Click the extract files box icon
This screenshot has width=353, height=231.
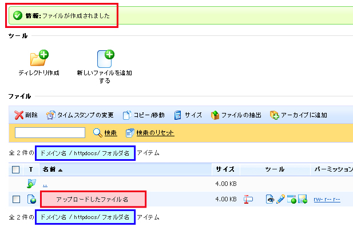coord(215,115)
